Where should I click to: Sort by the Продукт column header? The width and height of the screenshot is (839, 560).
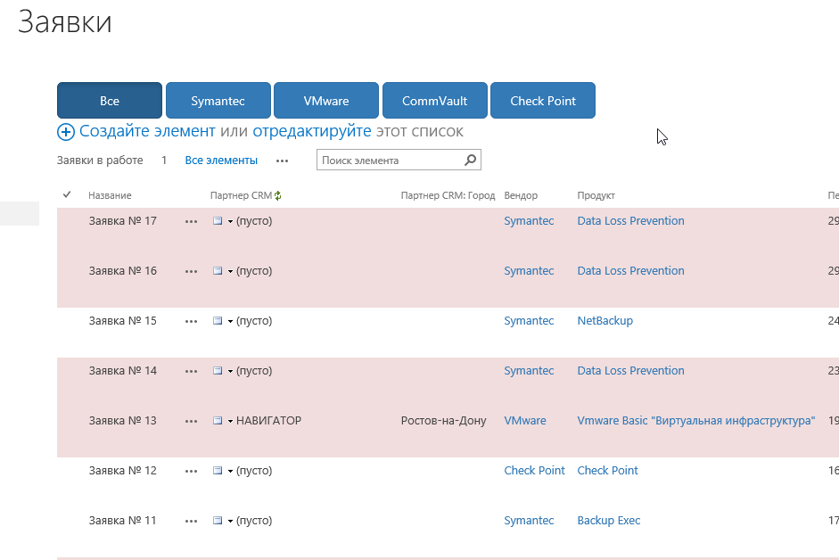pyautogui.click(x=596, y=195)
